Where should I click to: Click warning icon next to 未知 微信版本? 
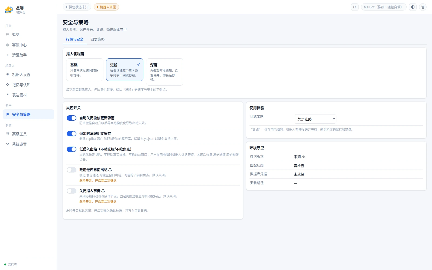click(303, 157)
